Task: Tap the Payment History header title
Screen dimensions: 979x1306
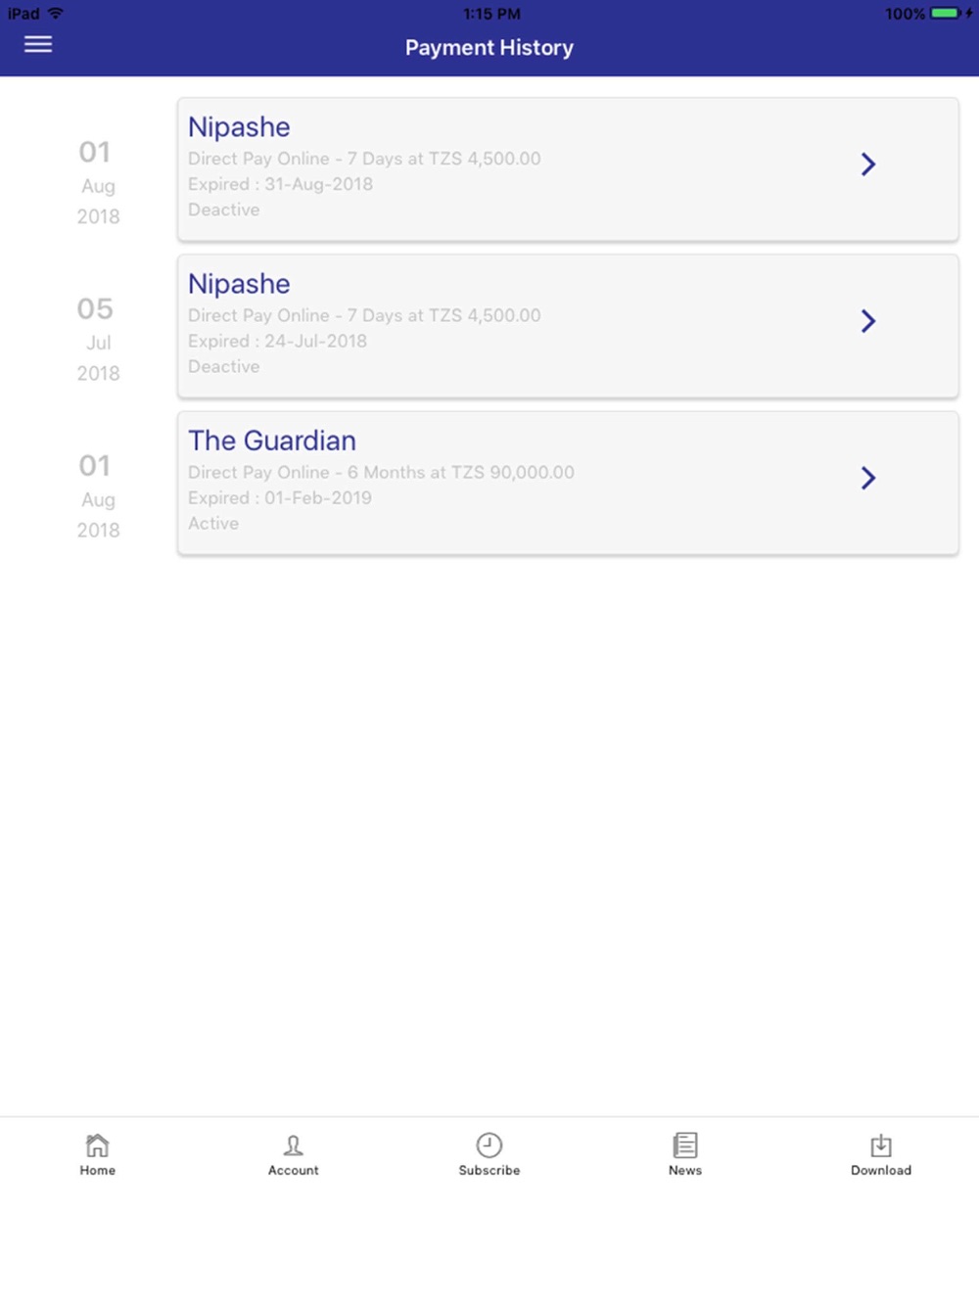Action: click(489, 48)
